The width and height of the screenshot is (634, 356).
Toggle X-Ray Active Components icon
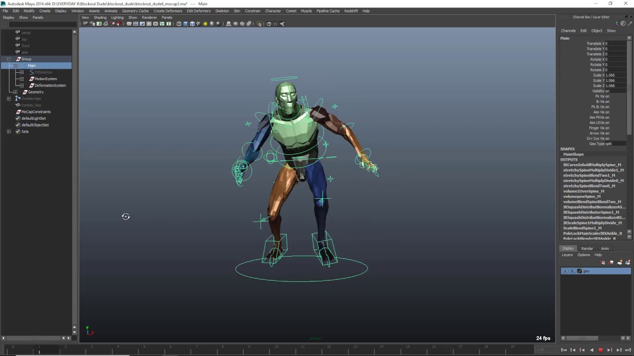pos(275,24)
